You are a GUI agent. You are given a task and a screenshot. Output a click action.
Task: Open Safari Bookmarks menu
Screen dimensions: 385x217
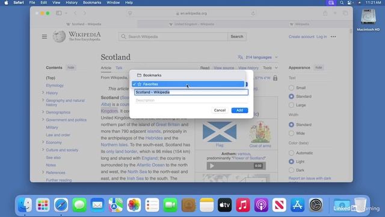92,2
